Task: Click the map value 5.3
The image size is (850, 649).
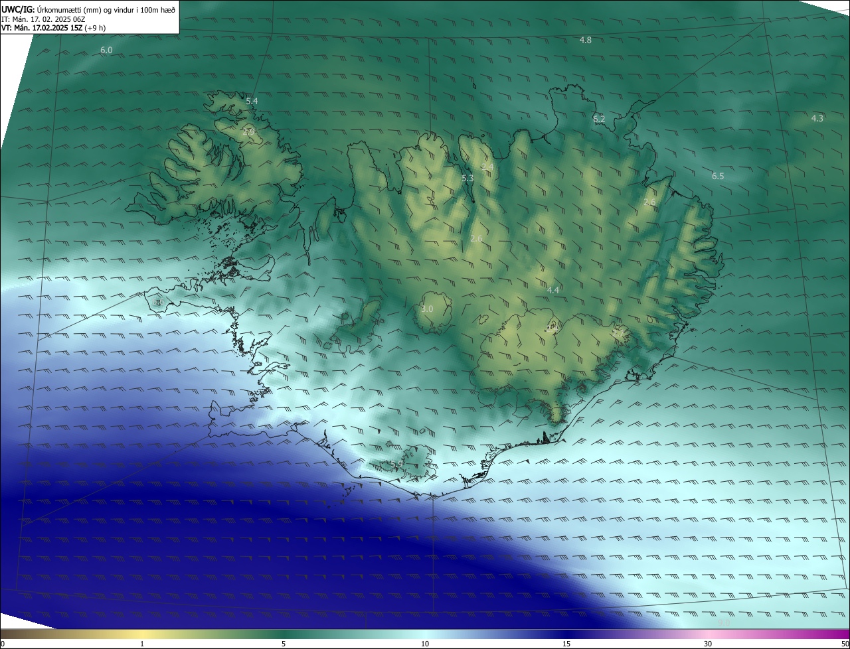Action: coord(467,179)
